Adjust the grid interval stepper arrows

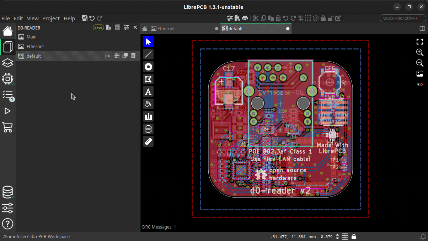tap(338, 237)
